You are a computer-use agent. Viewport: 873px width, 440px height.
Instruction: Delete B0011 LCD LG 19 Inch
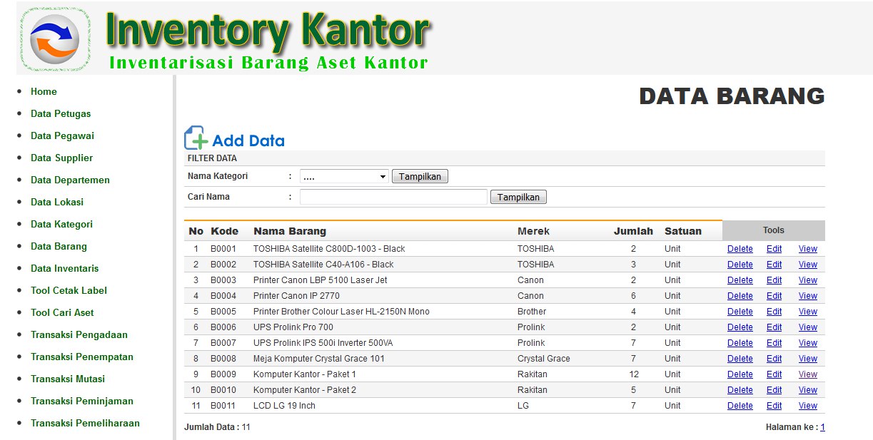[740, 406]
